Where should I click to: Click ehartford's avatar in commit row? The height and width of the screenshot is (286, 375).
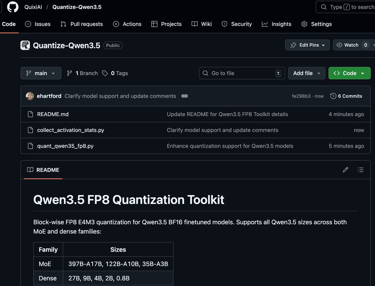[30, 96]
